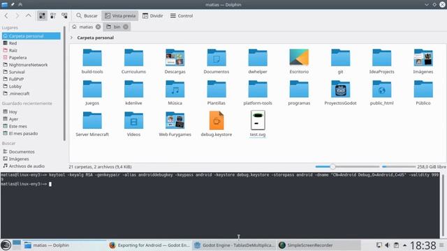The height and width of the screenshot is (251, 447).
Task: Go back with the back arrow
Action: 6,16
